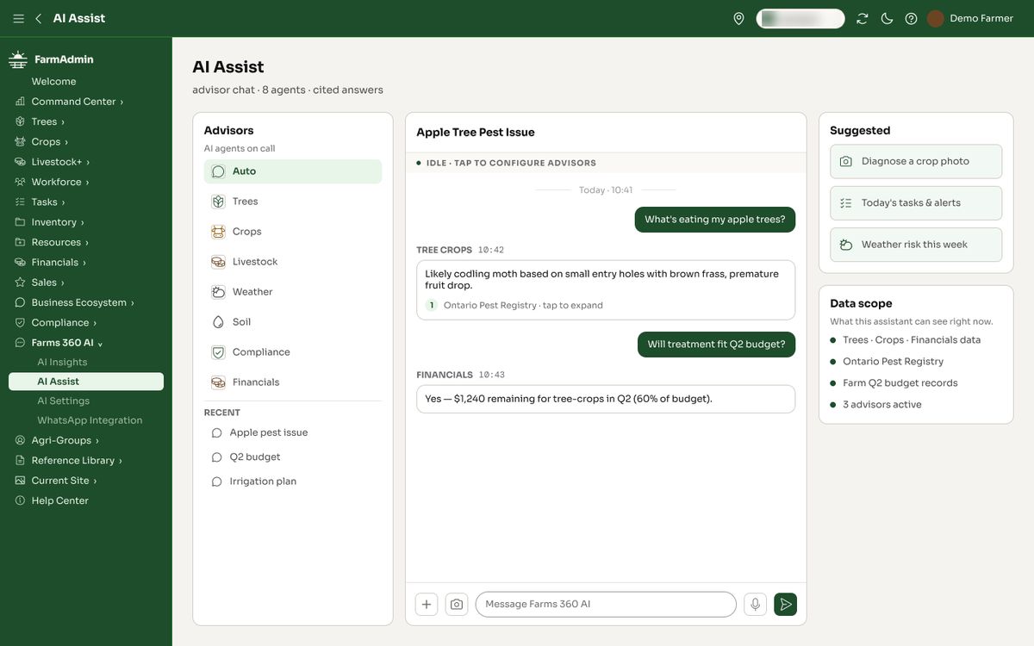
Task: Click Diagnose a crop photo suggestion
Action: coord(916,161)
